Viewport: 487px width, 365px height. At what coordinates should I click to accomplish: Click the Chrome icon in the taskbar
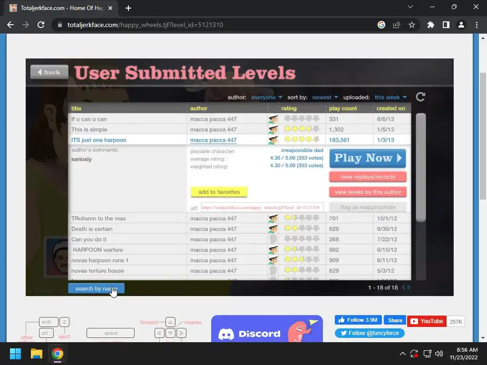(x=58, y=354)
